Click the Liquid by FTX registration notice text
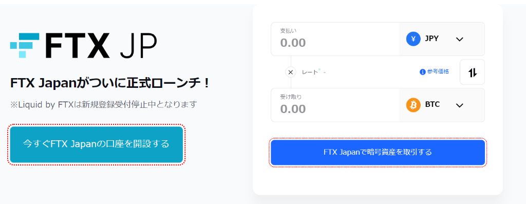The width and height of the screenshot is (526, 204). click(x=103, y=104)
